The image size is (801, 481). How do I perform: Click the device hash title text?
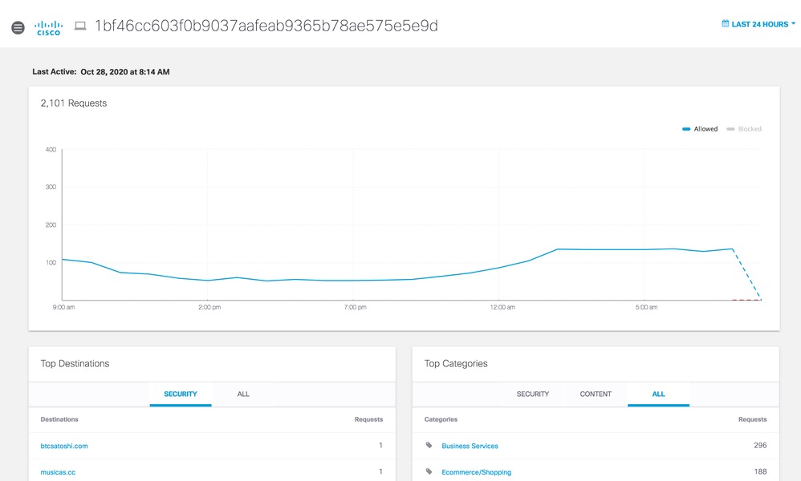266,26
